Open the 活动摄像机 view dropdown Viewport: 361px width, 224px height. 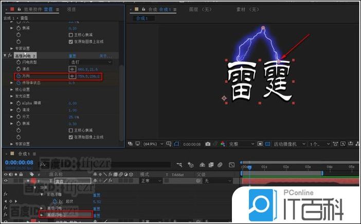click(x=289, y=144)
